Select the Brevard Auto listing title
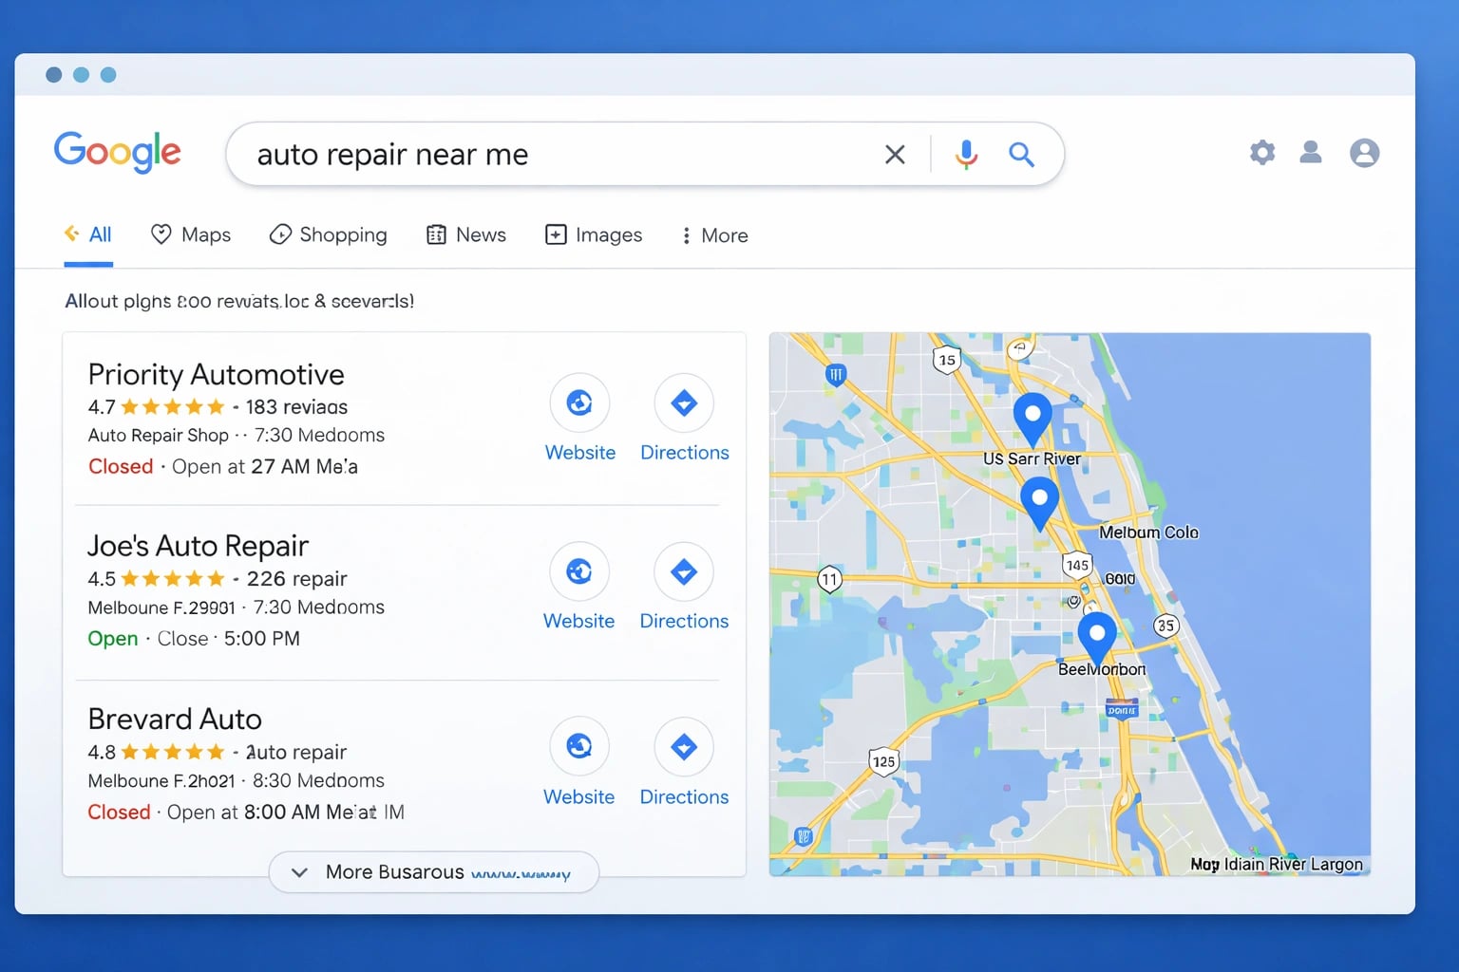1459x972 pixels. click(x=174, y=719)
